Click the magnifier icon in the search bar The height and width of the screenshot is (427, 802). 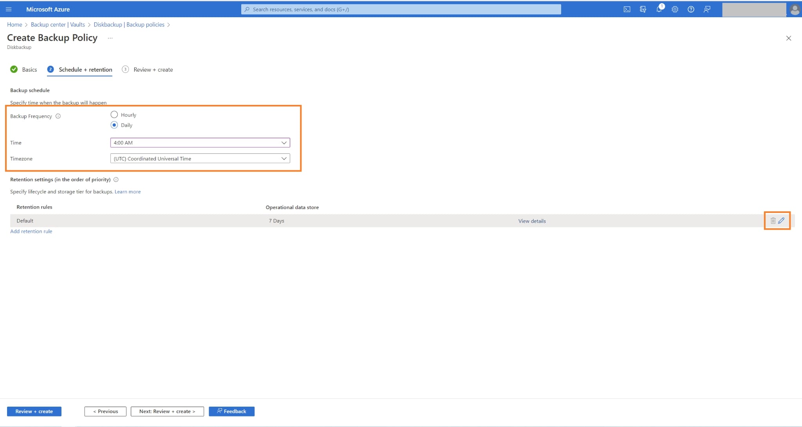247,9
